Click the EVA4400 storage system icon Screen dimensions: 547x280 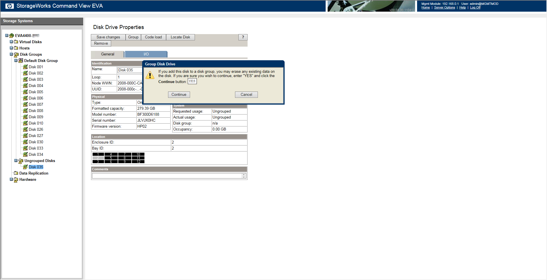click(x=12, y=36)
